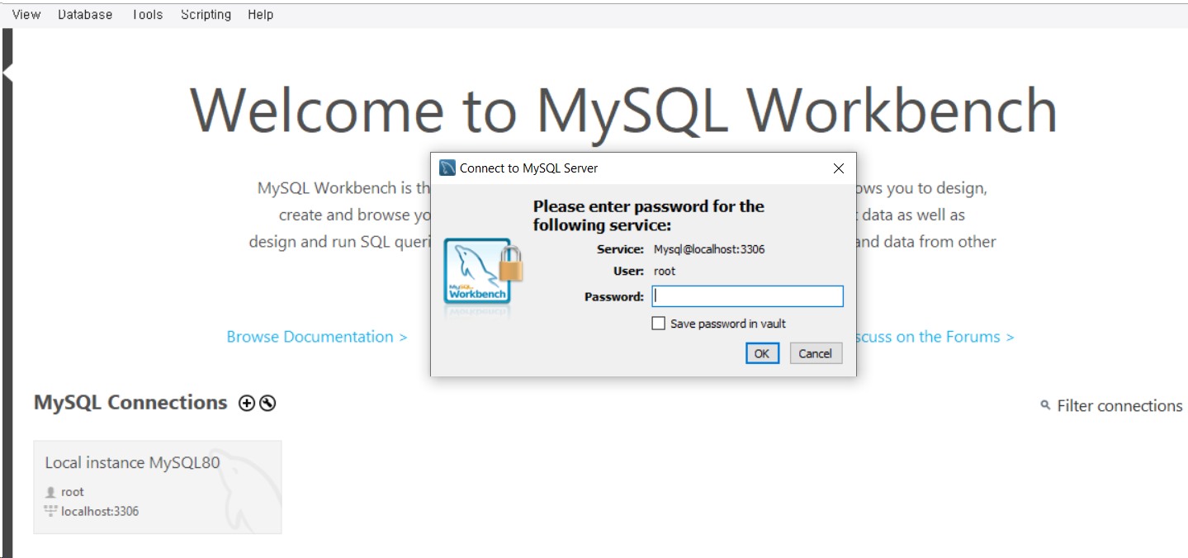This screenshot has height=558, width=1188.
Task: Click the dialog title bar Workbench icon
Action: point(447,168)
